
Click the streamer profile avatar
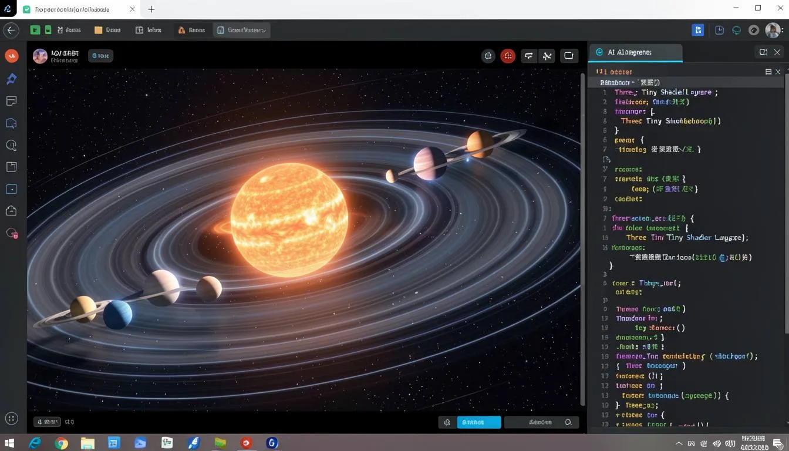click(x=40, y=56)
